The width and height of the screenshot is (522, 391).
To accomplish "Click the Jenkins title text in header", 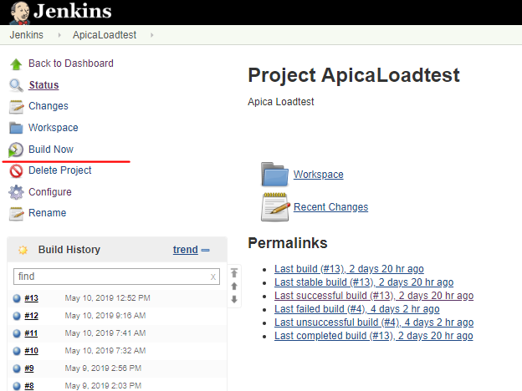I will point(73,11).
